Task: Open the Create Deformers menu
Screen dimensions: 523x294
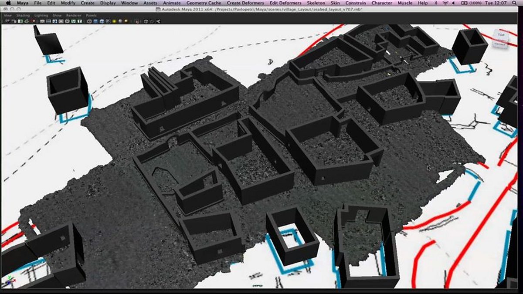Action: (245, 3)
